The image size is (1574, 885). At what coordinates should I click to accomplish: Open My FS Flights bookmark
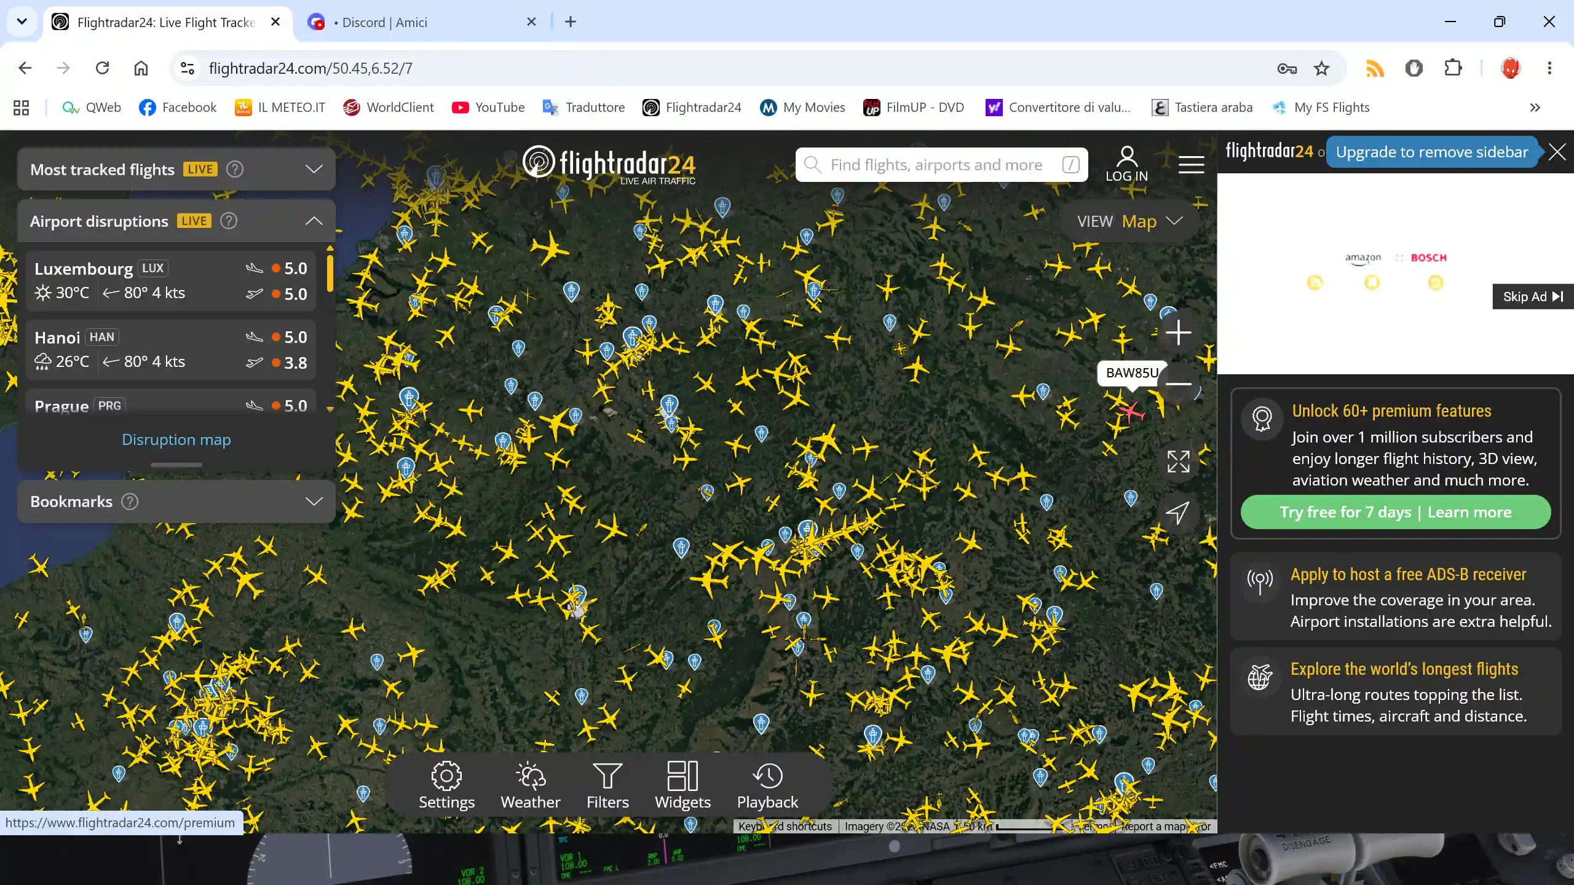(x=1321, y=108)
